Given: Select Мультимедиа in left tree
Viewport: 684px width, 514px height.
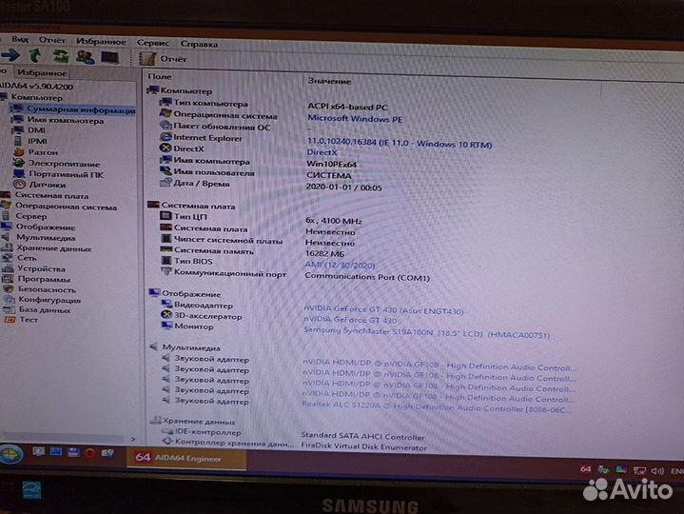Looking at the screenshot, I should pyautogui.click(x=46, y=238).
